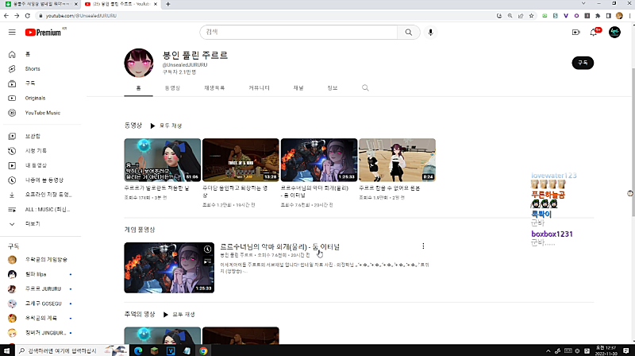The image size is (635, 356).
Task: Expand the sidebar with 더보기
Action: [32, 223]
